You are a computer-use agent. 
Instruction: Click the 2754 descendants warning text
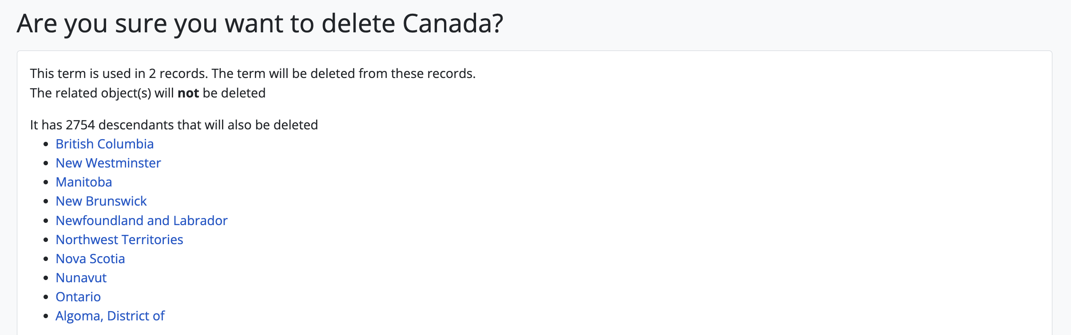pyautogui.click(x=174, y=125)
